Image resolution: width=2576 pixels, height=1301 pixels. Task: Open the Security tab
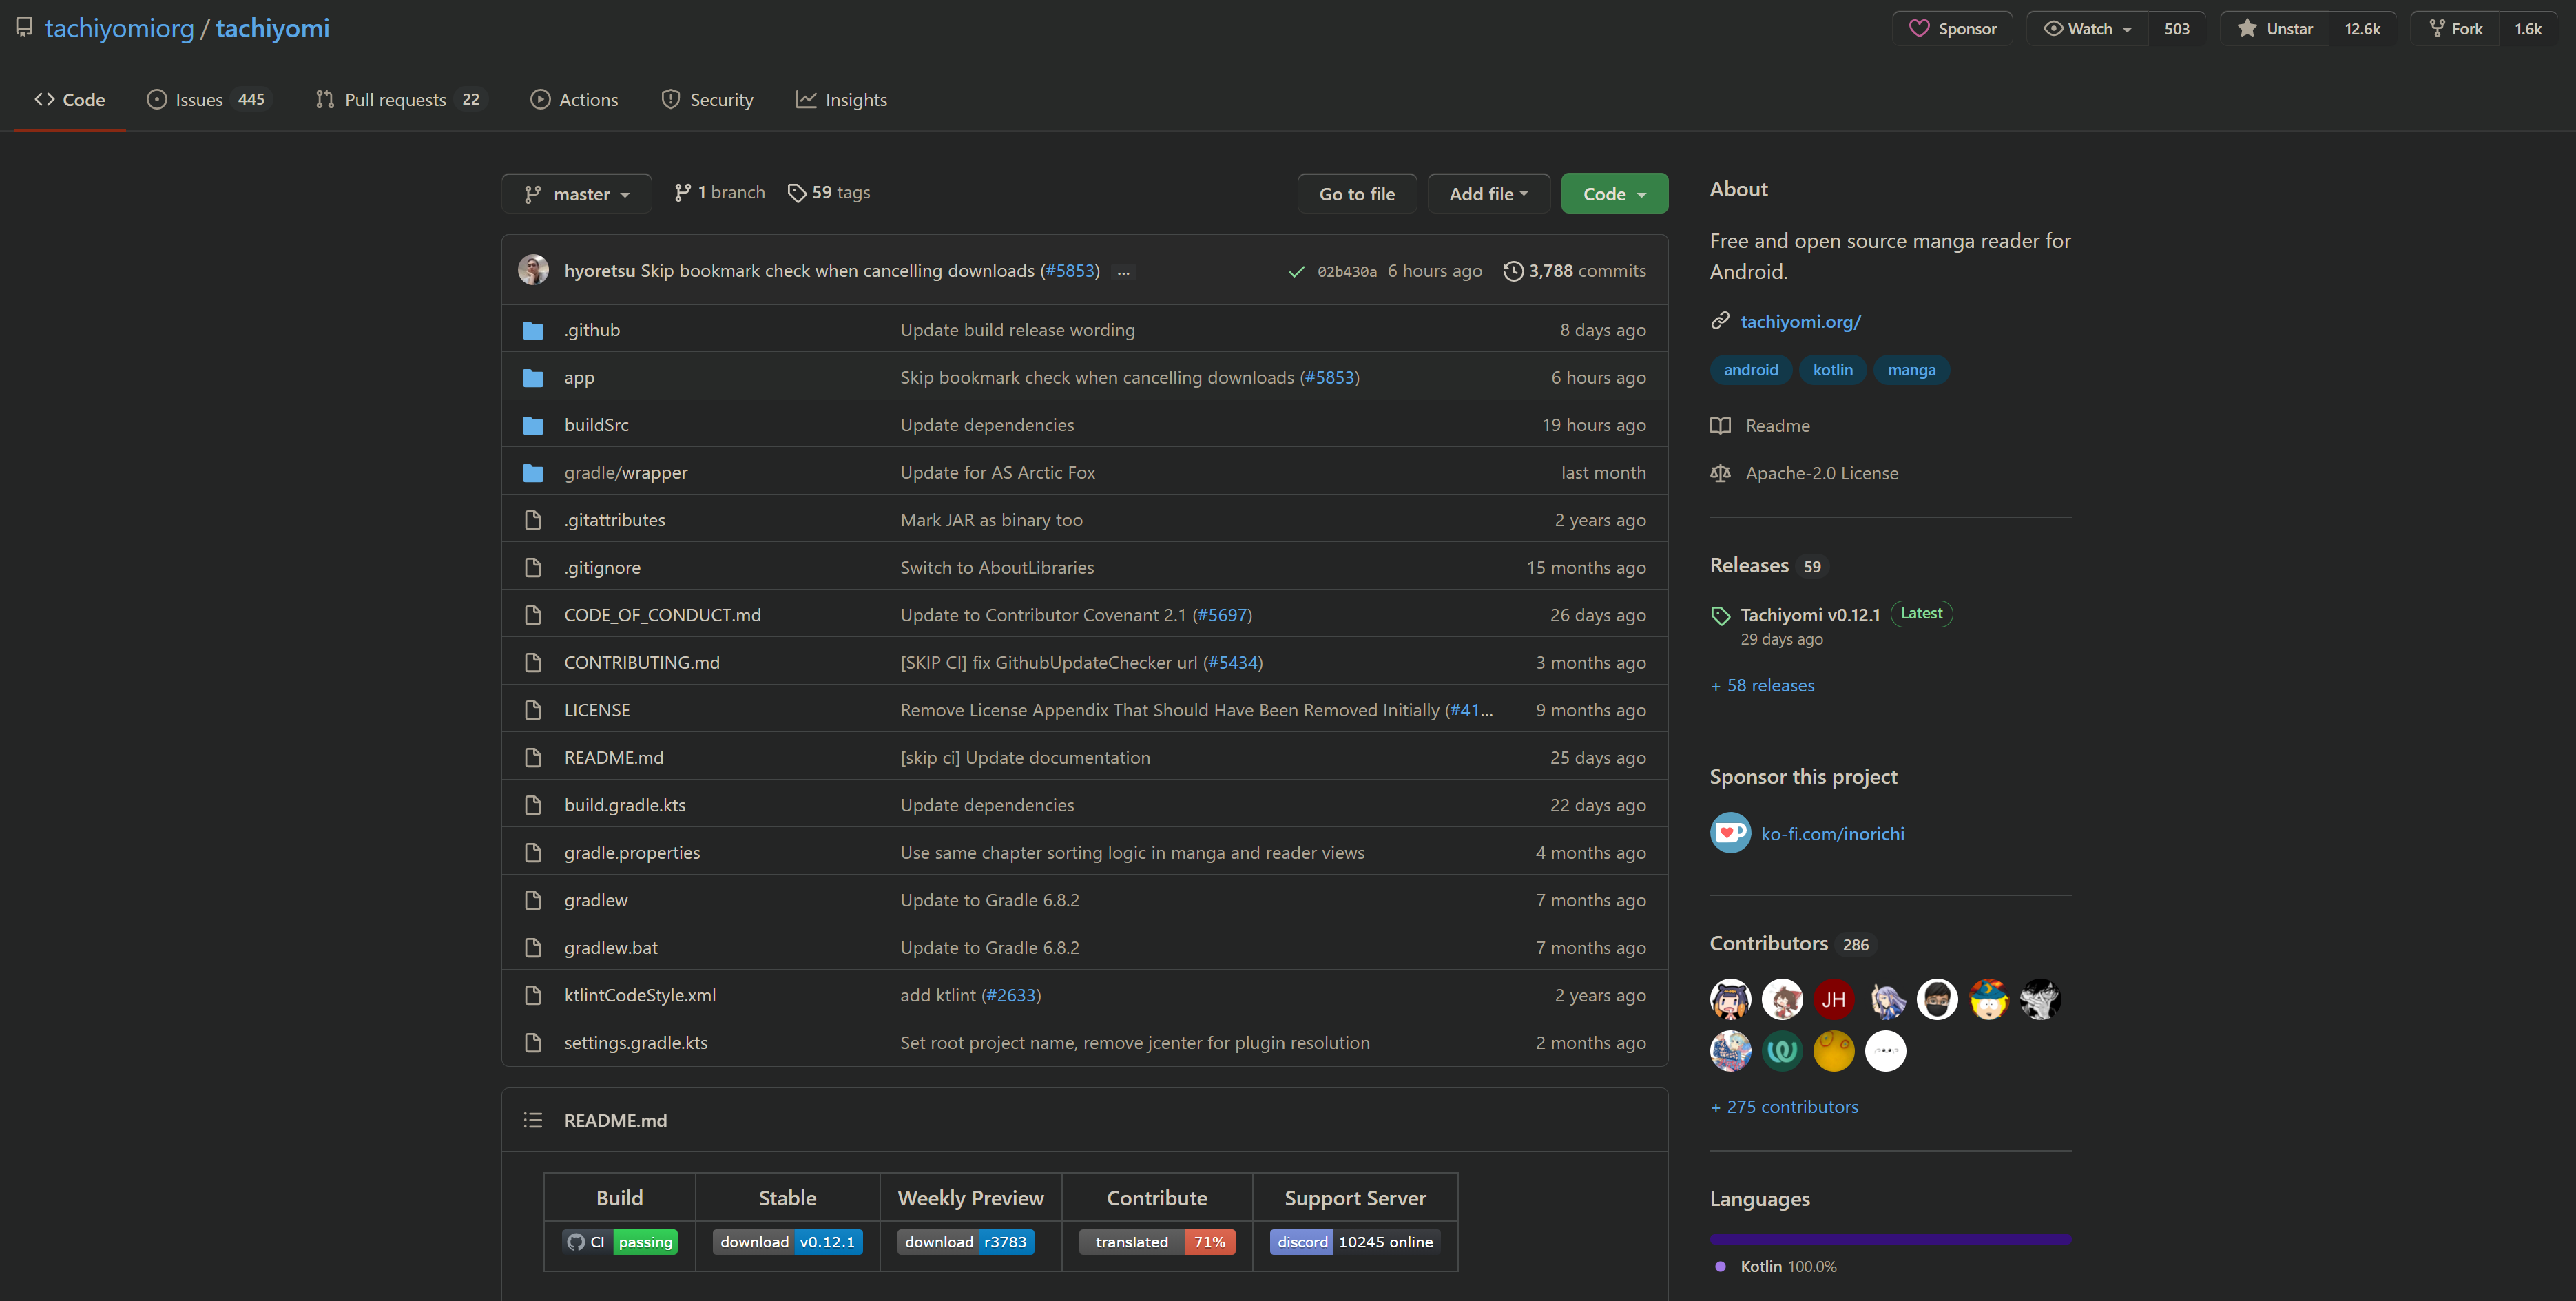point(707,100)
